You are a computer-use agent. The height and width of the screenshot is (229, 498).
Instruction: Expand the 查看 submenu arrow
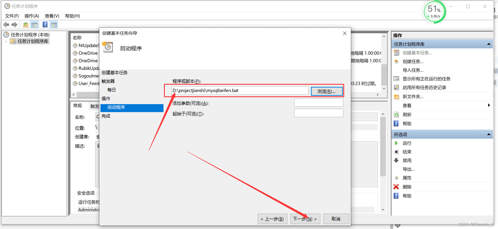tap(489, 106)
